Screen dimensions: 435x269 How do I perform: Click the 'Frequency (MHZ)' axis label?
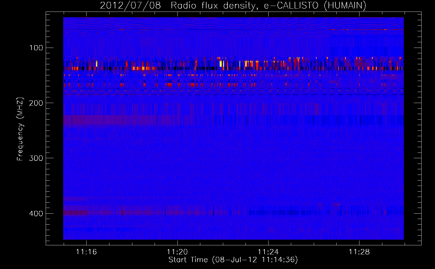(x=20, y=129)
